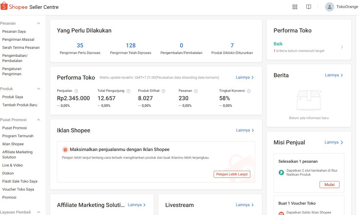The height and width of the screenshot is (215, 359).
Task: Click the Shopee bag logo
Action: pos(4,7)
